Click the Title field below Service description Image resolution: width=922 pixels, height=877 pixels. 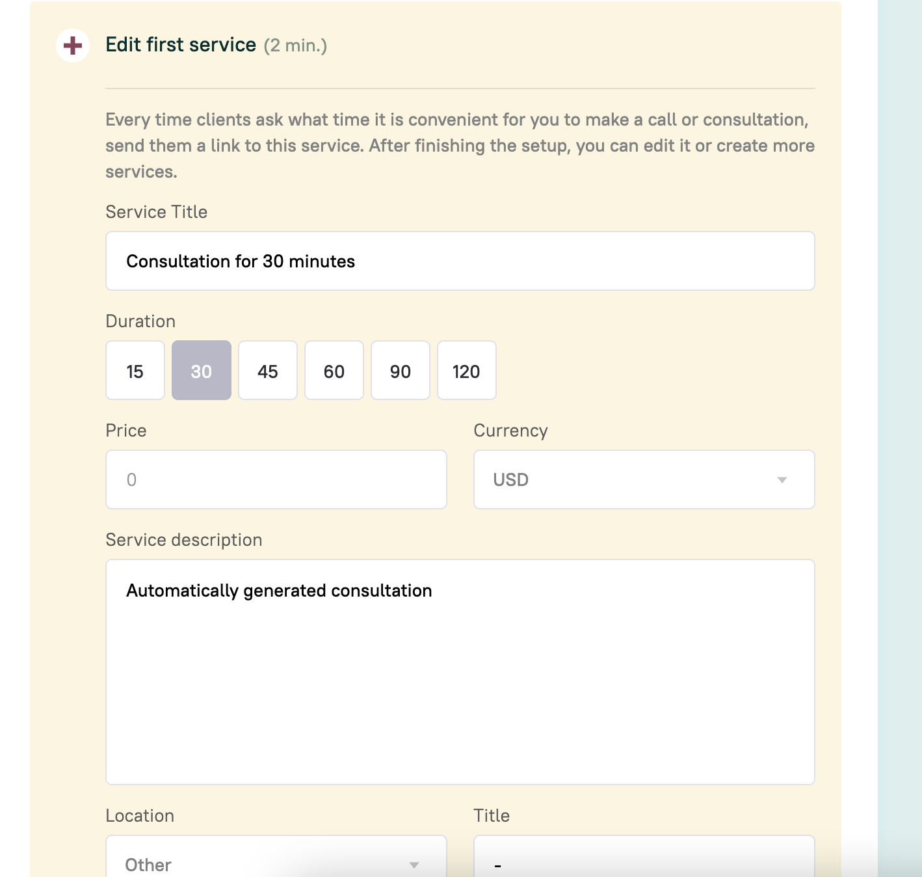[644, 860]
